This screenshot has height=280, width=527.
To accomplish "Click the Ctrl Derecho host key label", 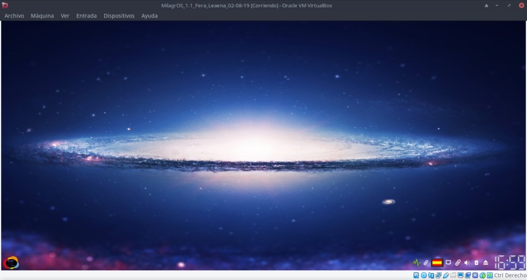I will [x=510, y=275].
